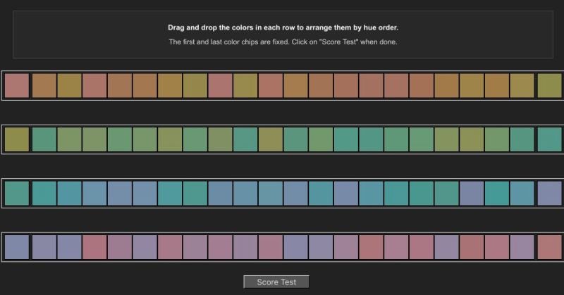The height and width of the screenshot is (295, 564).
Task: Select the fixed pink chip starting row one
Action: (16, 85)
